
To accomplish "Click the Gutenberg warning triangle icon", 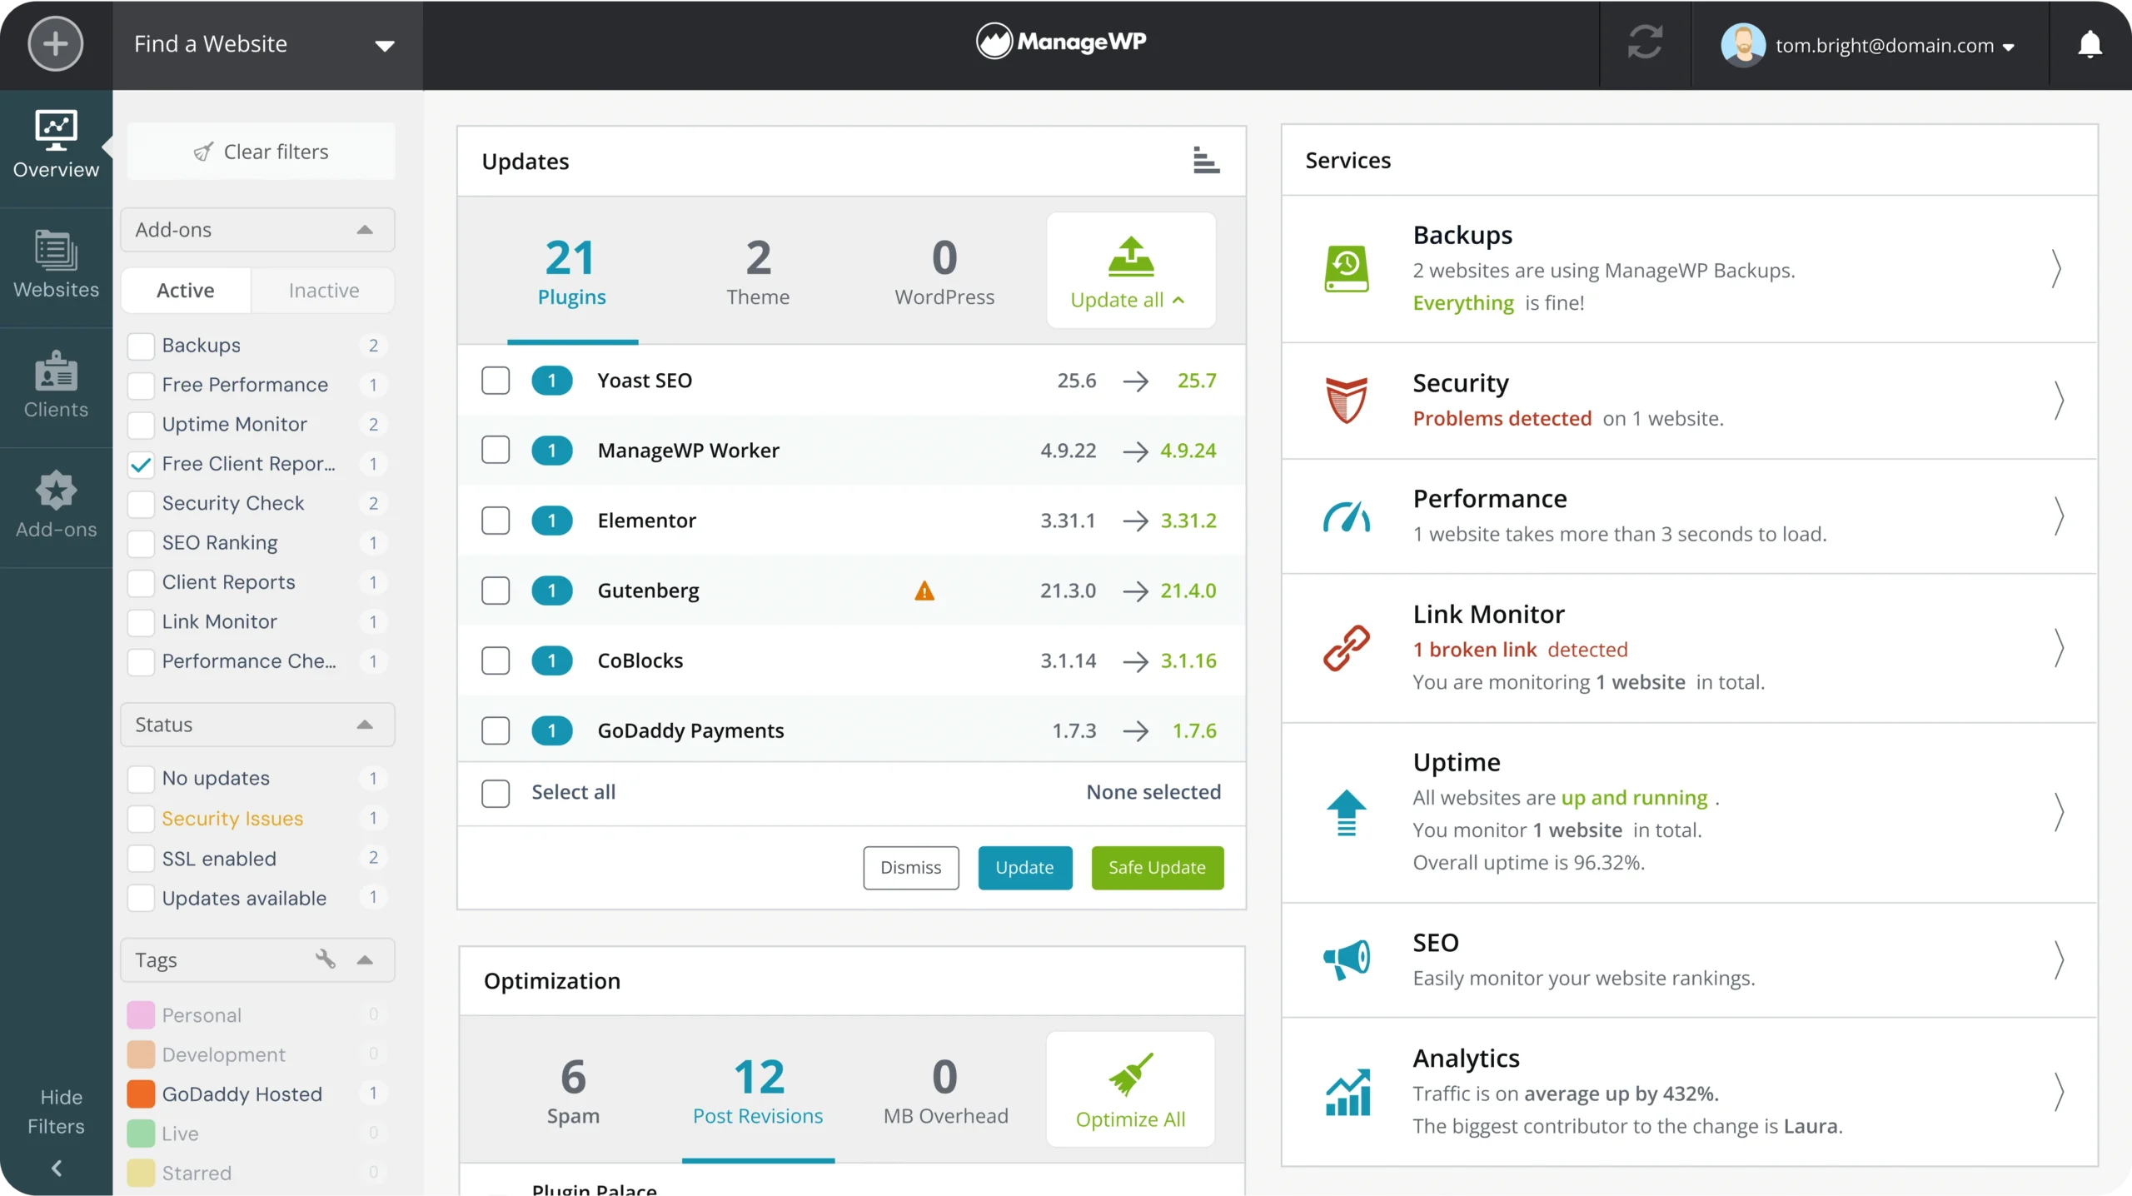I will [x=924, y=591].
